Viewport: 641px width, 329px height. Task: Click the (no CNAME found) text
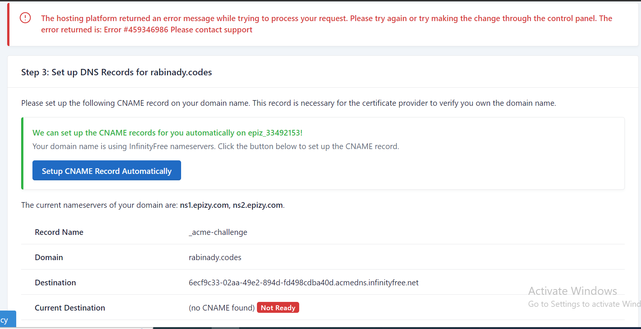pos(221,308)
